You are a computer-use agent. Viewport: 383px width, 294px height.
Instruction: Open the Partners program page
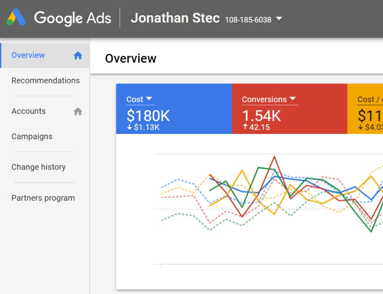(x=43, y=198)
